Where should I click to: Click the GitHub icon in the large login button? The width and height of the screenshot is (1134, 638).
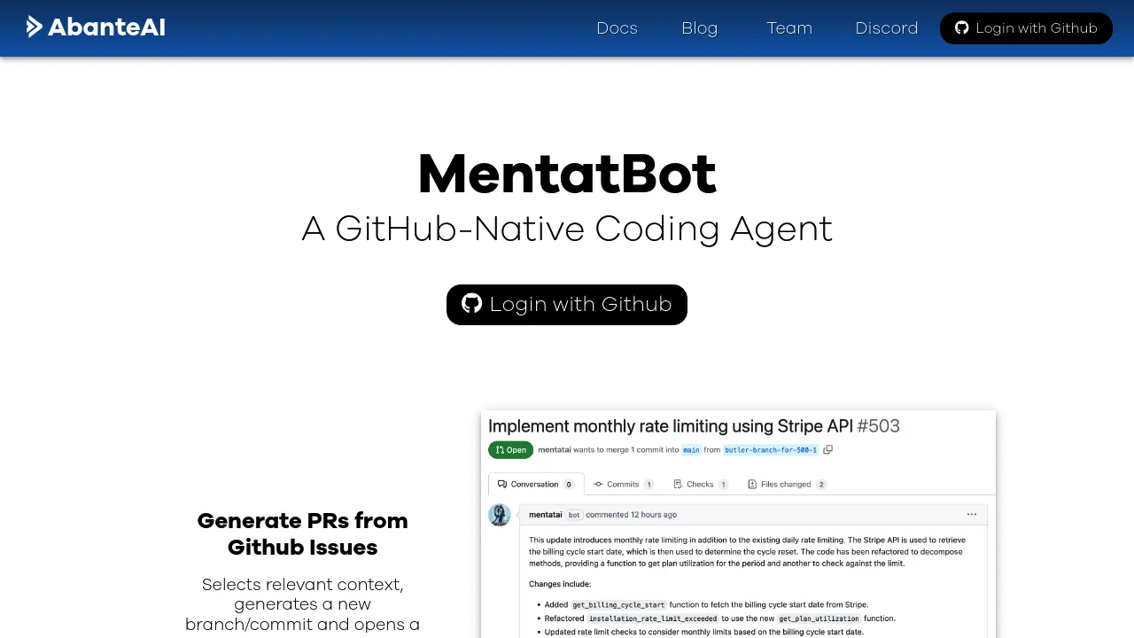click(472, 304)
